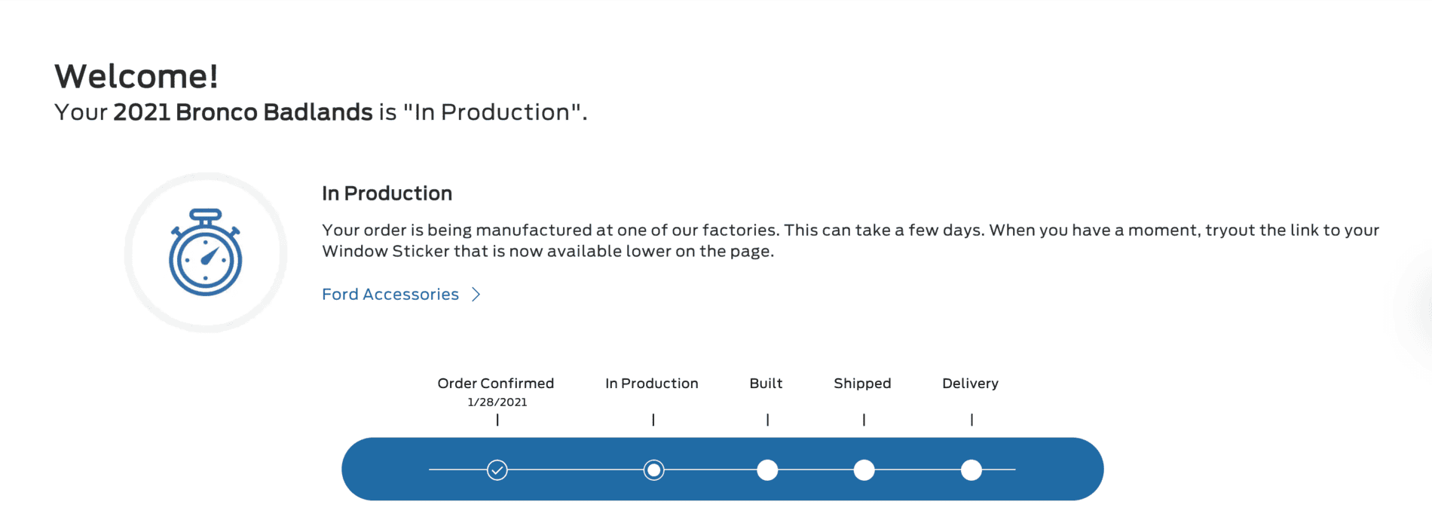Click the Welcome! heading
This screenshot has height=529, width=1432.
coord(136,76)
